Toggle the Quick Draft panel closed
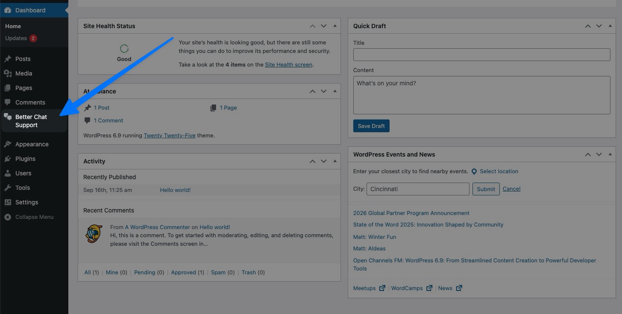Screen dimensions: 622x314 coord(610,26)
